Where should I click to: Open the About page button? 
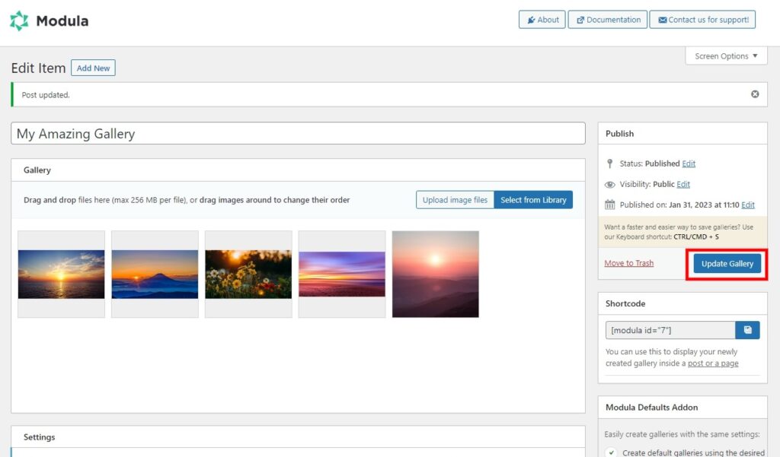pos(541,20)
